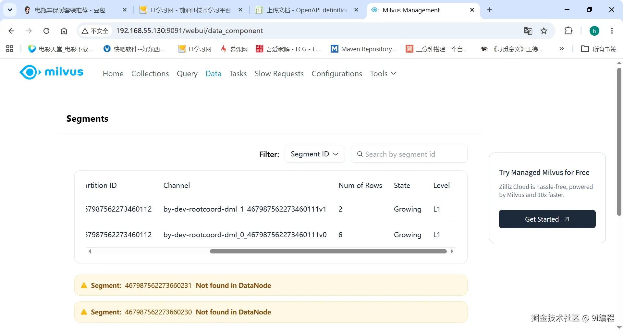The width and height of the screenshot is (623, 331).
Task: Click the warning icon for segment 467987562273660231
Action: pyautogui.click(x=84, y=285)
